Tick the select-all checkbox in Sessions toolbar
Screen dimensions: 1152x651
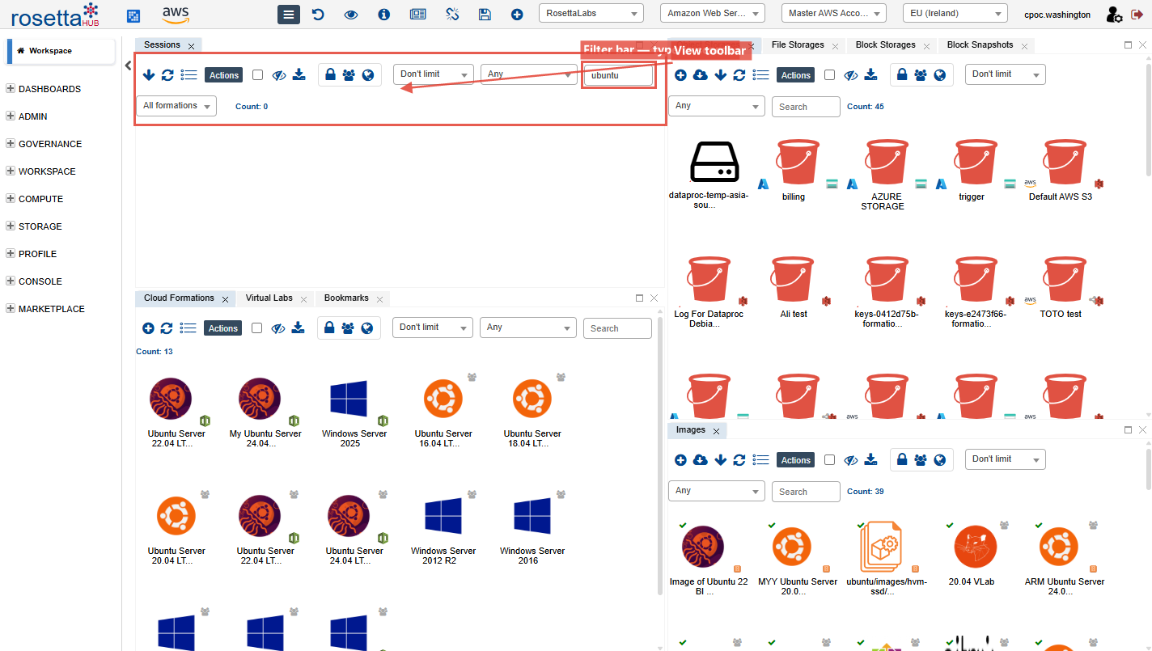pyautogui.click(x=257, y=75)
